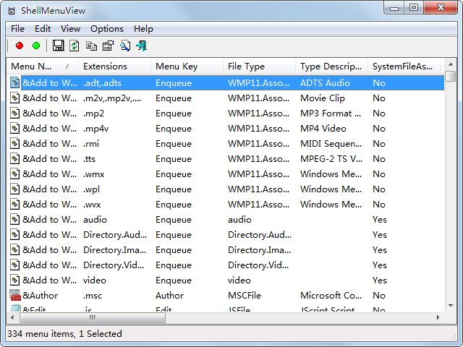Click the ShellMenuView title bar app icon
This screenshot has width=463, height=347.
[x=12, y=12]
